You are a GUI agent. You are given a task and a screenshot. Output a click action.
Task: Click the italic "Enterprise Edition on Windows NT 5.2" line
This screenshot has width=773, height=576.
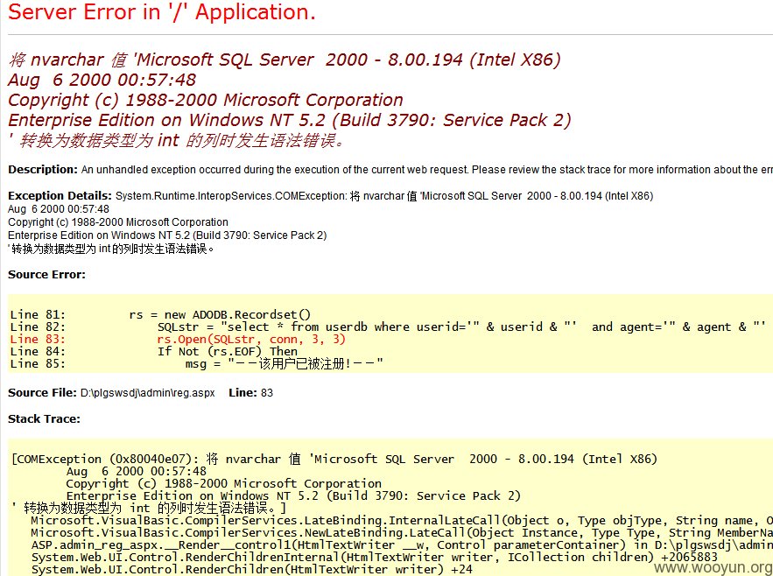click(x=290, y=120)
